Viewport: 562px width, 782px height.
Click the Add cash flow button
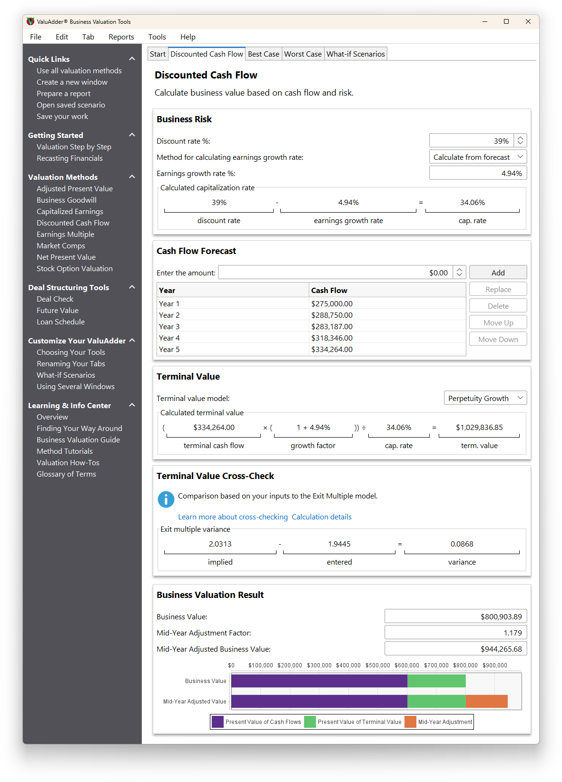(498, 273)
